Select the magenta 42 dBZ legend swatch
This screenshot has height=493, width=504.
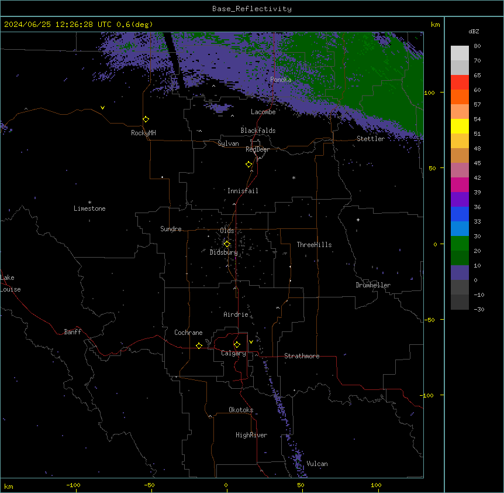(x=460, y=184)
